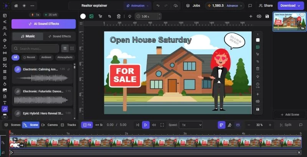Click Add Scene button
The height and width of the screenshot is (157, 307).
coord(290,114)
